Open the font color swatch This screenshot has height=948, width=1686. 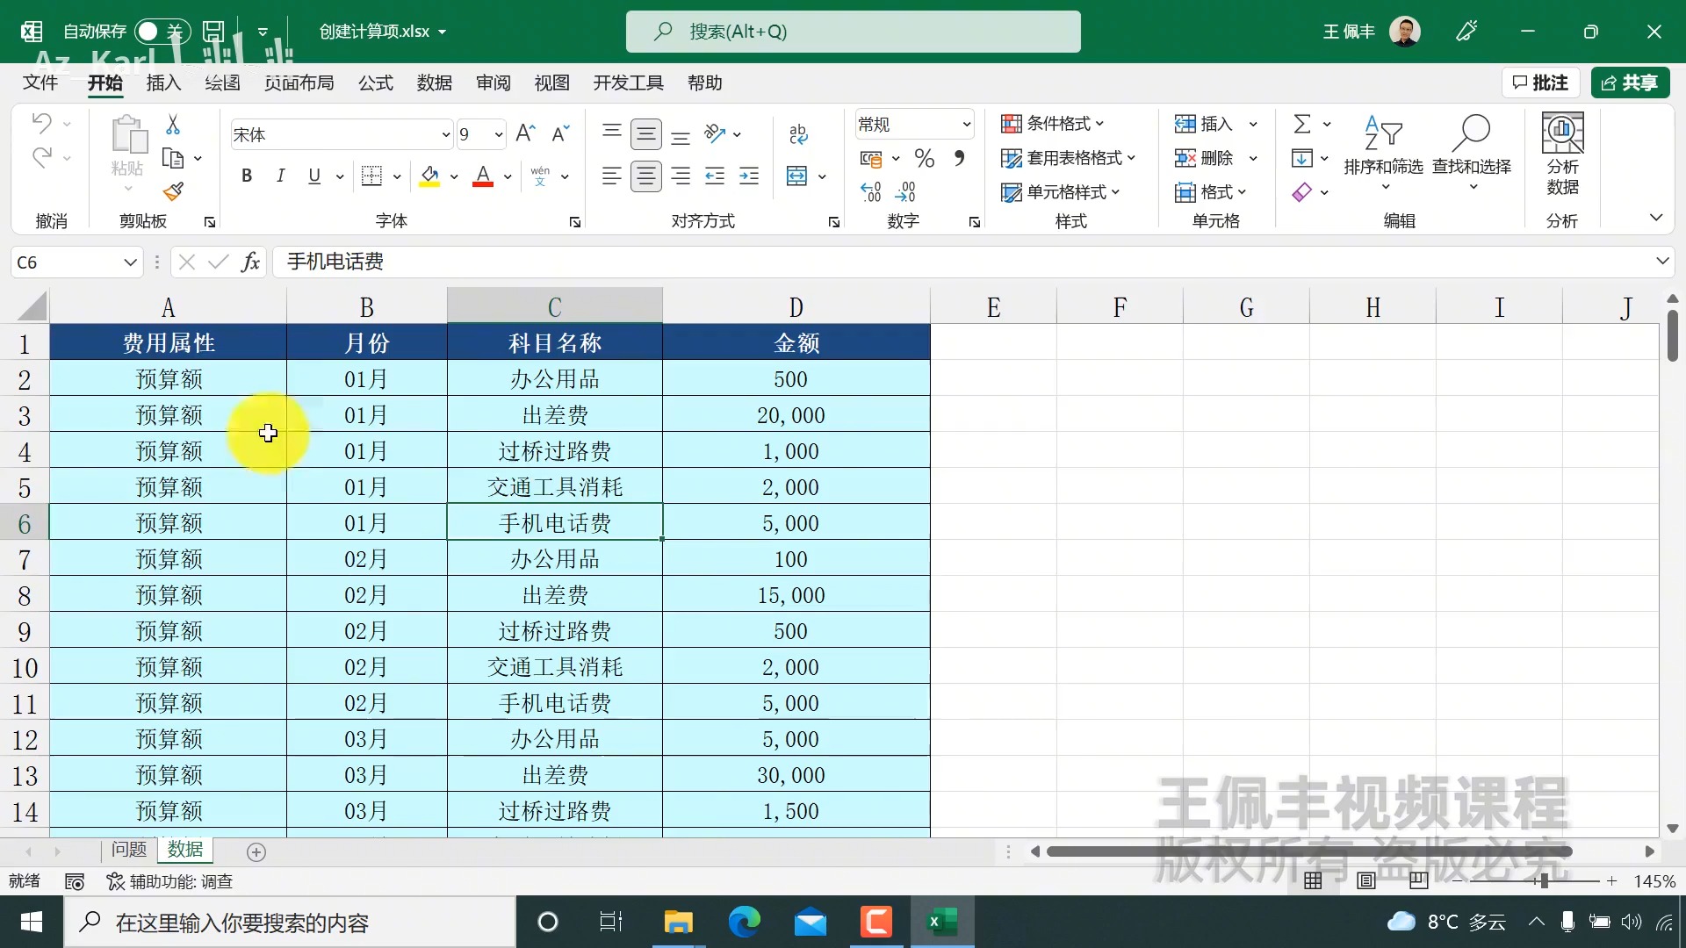(481, 176)
